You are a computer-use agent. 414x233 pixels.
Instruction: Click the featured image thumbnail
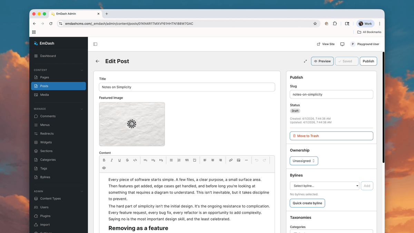point(132,124)
